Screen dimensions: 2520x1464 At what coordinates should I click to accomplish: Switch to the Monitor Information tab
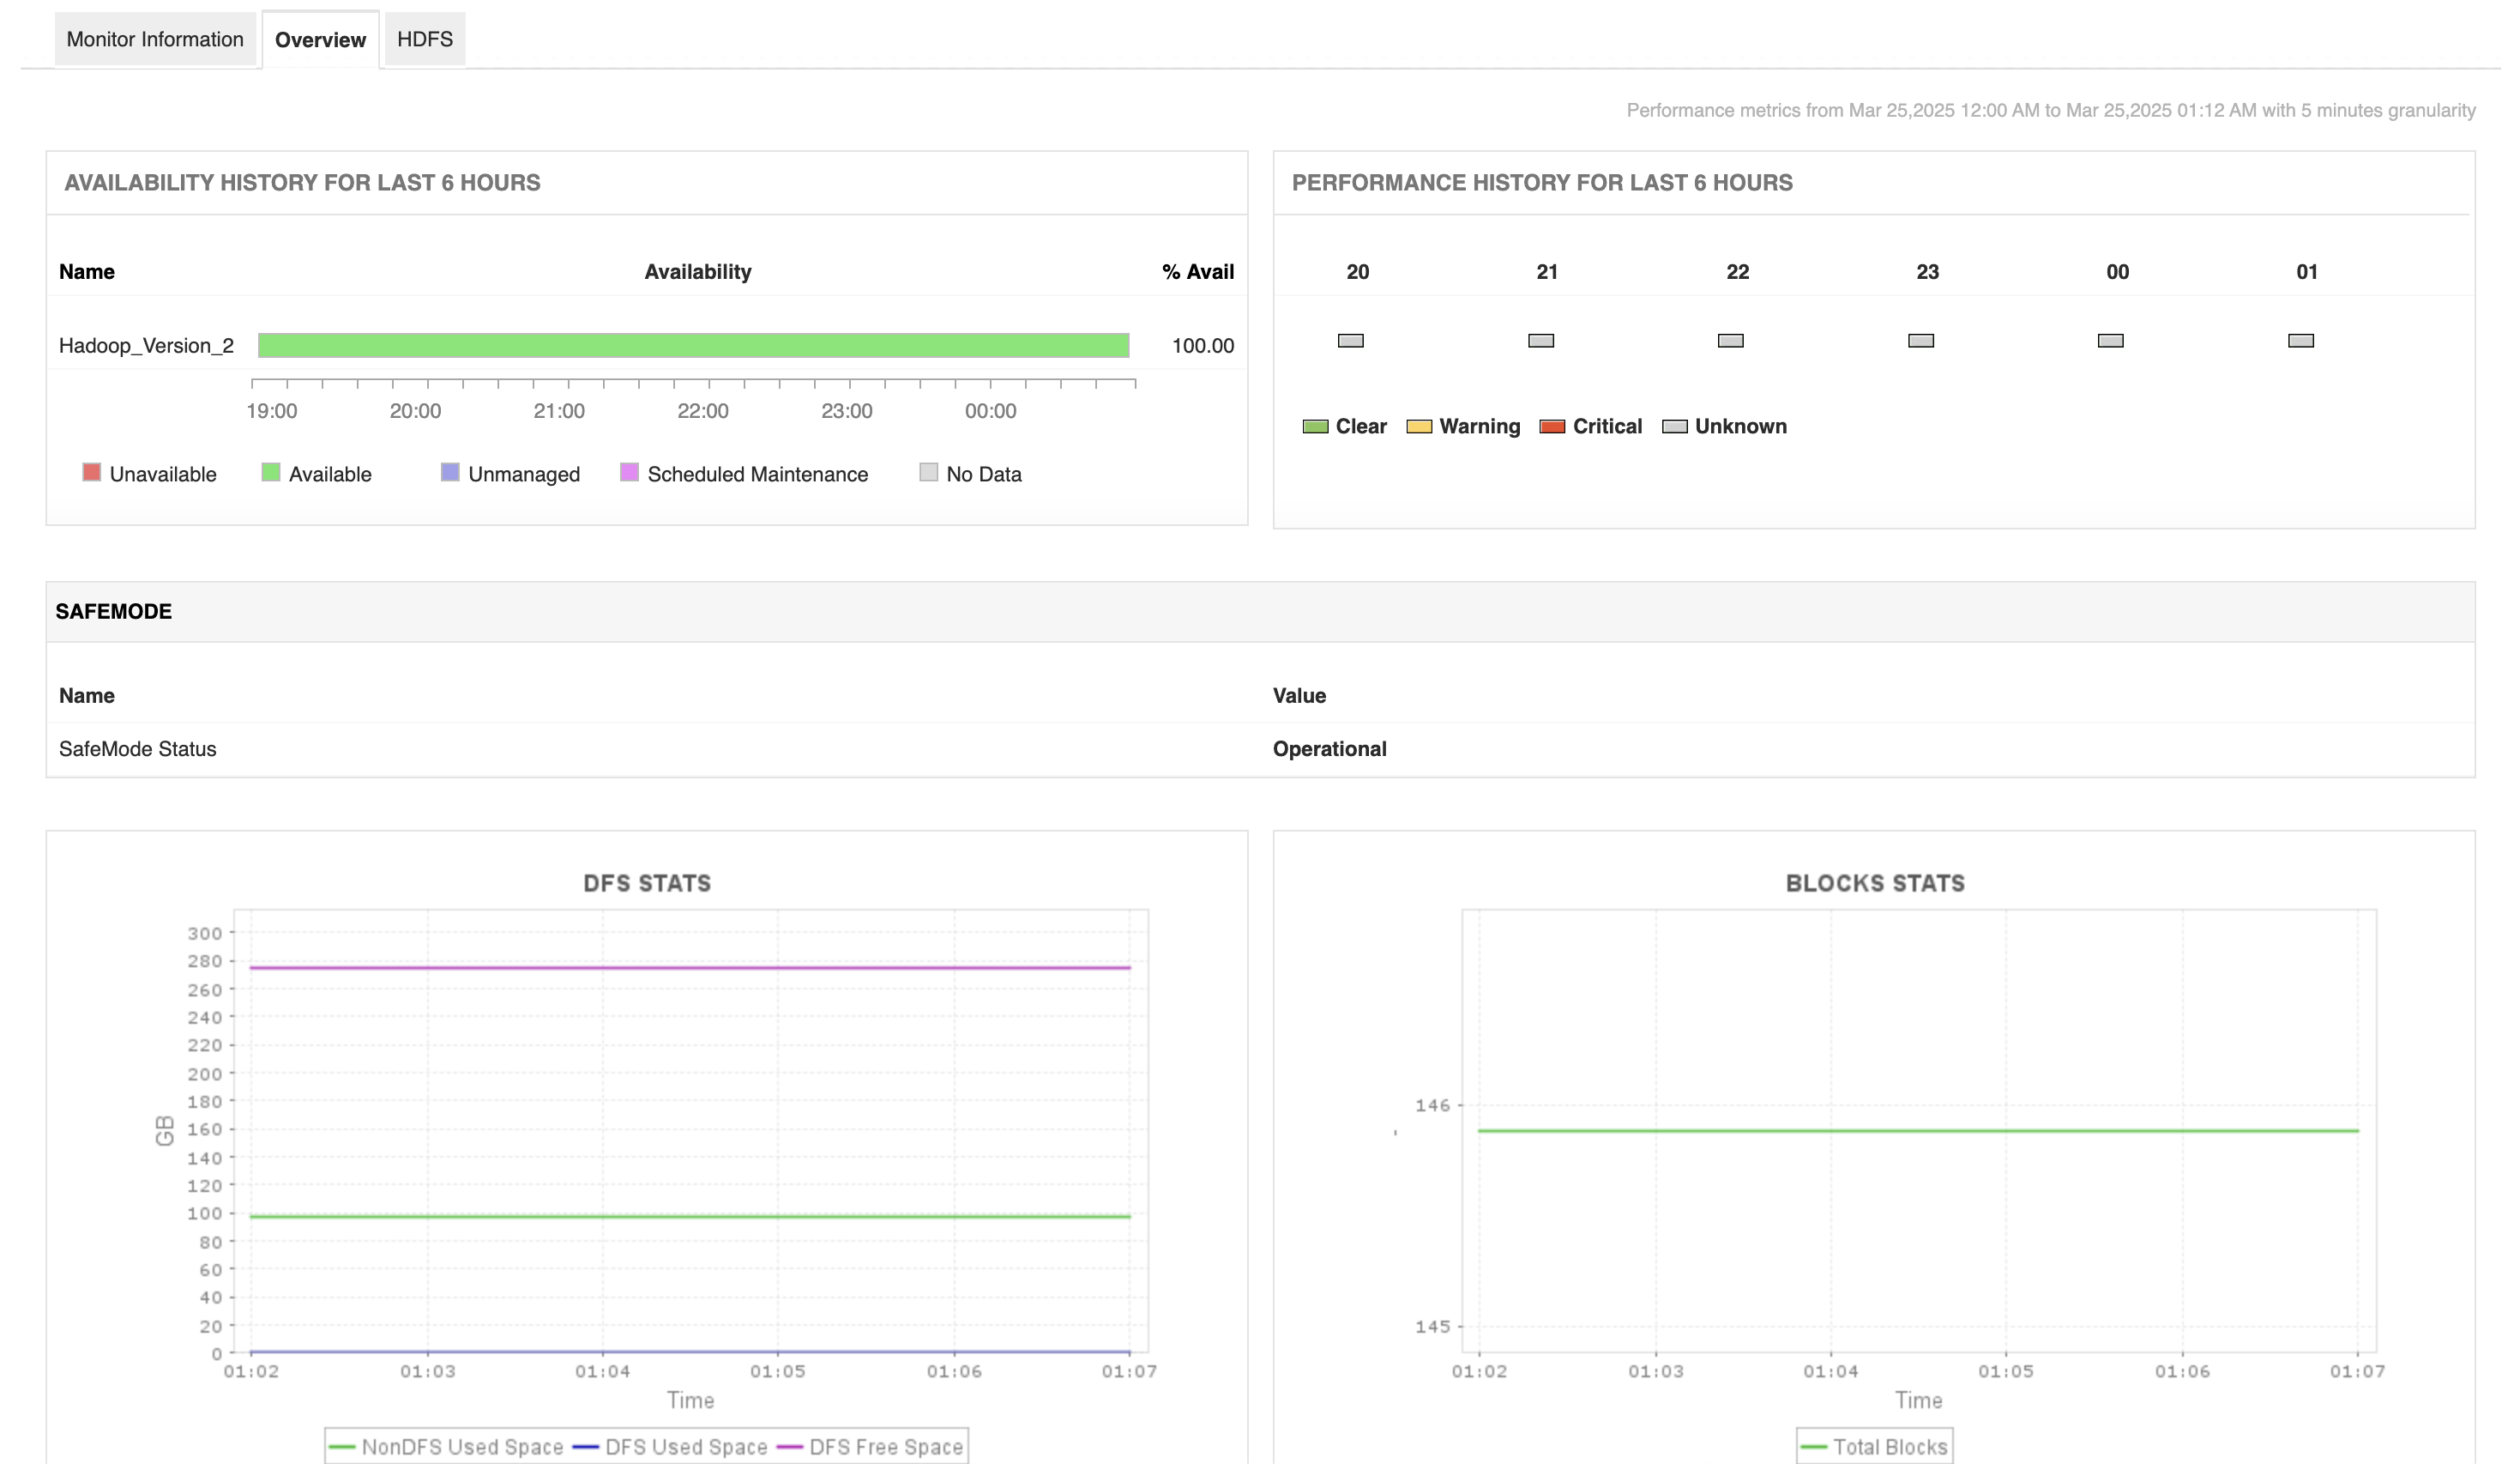click(x=155, y=38)
